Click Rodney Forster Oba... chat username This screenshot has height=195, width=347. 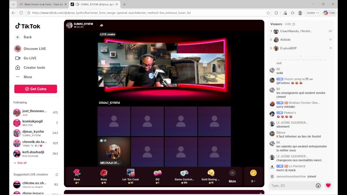coord(304,103)
